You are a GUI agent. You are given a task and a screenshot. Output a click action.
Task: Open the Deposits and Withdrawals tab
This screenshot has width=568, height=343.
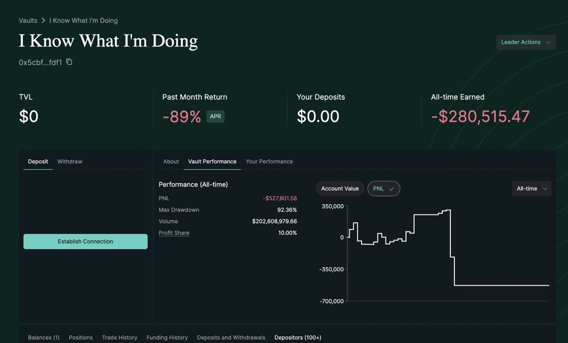click(x=231, y=337)
